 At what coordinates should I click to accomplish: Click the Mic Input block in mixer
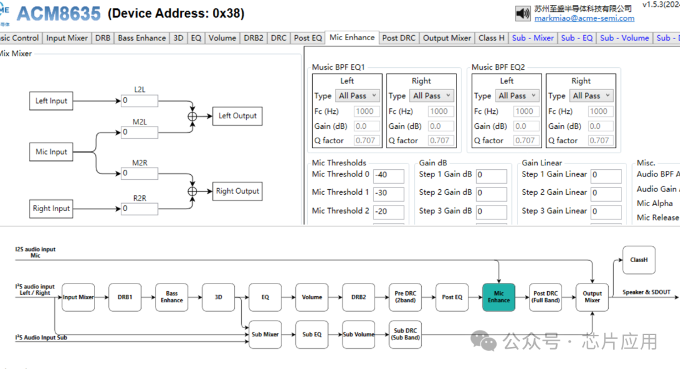click(51, 151)
